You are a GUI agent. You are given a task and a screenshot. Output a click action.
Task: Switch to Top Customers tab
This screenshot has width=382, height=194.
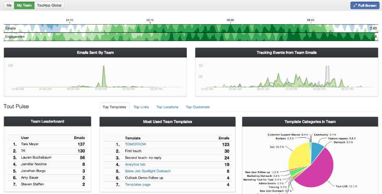click(x=198, y=107)
